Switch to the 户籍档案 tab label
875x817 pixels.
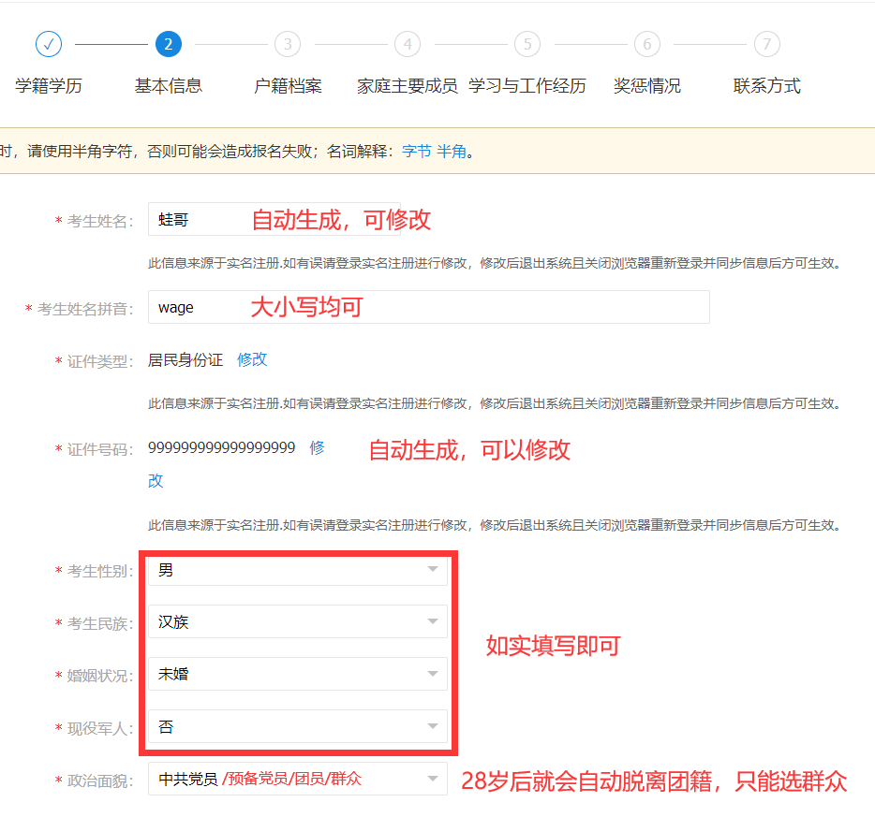click(287, 85)
